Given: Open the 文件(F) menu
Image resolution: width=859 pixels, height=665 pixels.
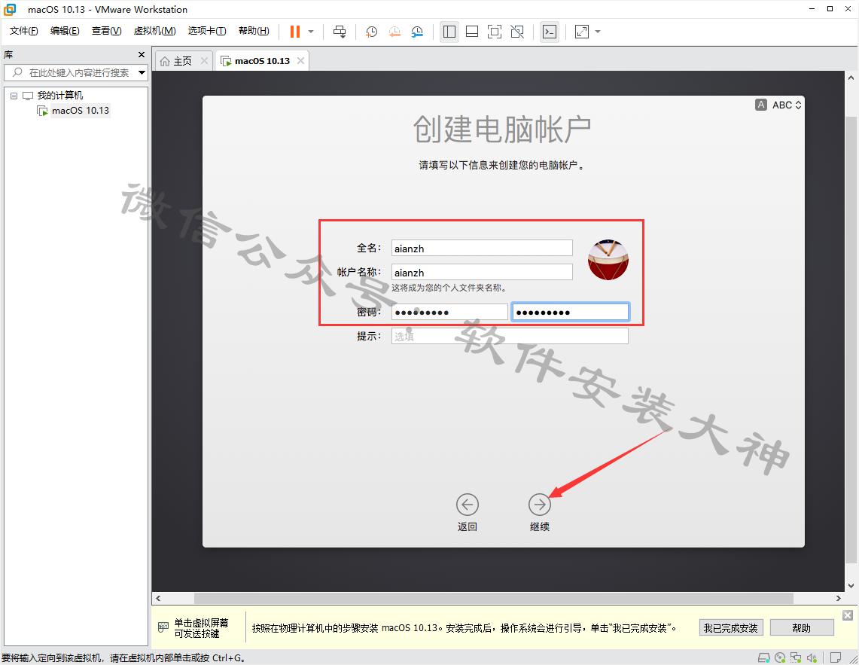Looking at the screenshot, I should [x=23, y=31].
